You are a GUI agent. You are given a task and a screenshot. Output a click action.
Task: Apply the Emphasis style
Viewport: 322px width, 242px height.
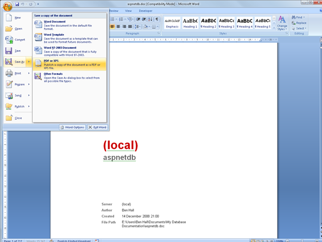pos(172,23)
